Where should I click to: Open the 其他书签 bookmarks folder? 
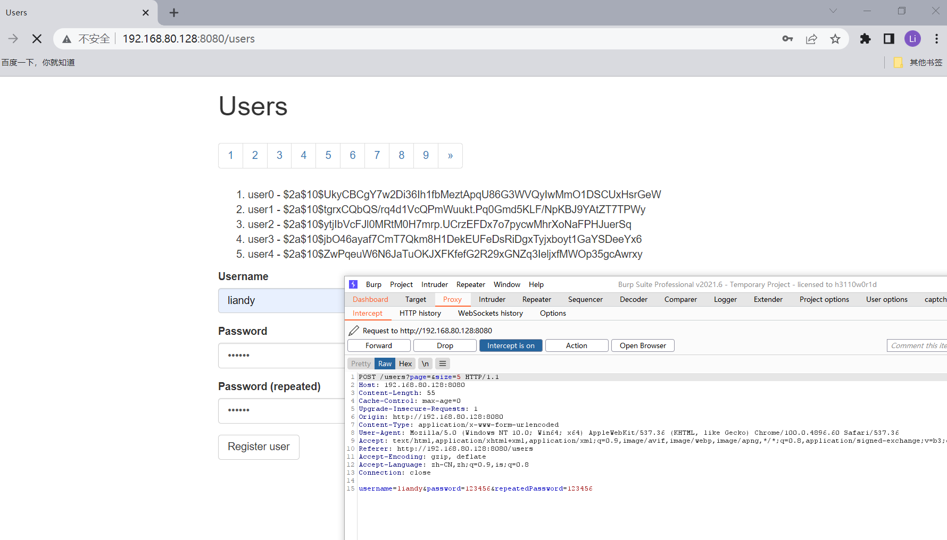(918, 62)
